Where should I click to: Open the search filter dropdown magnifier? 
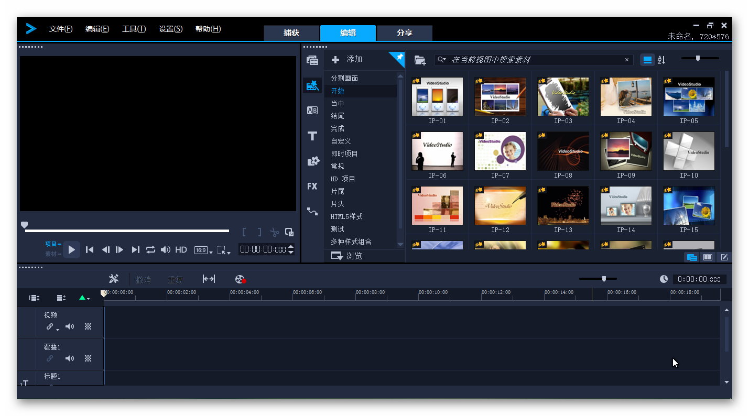click(x=442, y=60)
